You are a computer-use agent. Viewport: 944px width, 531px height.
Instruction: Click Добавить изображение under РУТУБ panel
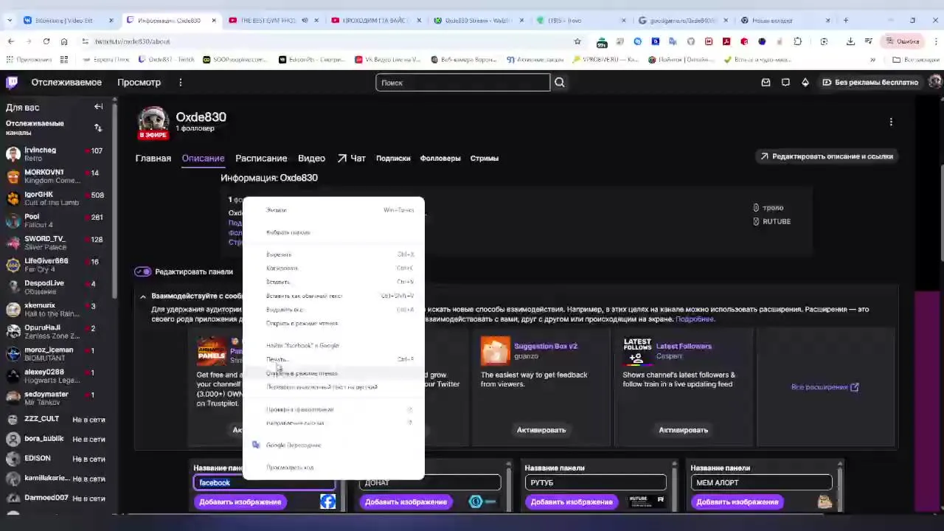pyautogui.click(x=572, y=502)
